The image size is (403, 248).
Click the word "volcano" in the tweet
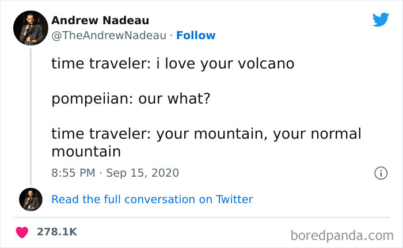(267, 63)
